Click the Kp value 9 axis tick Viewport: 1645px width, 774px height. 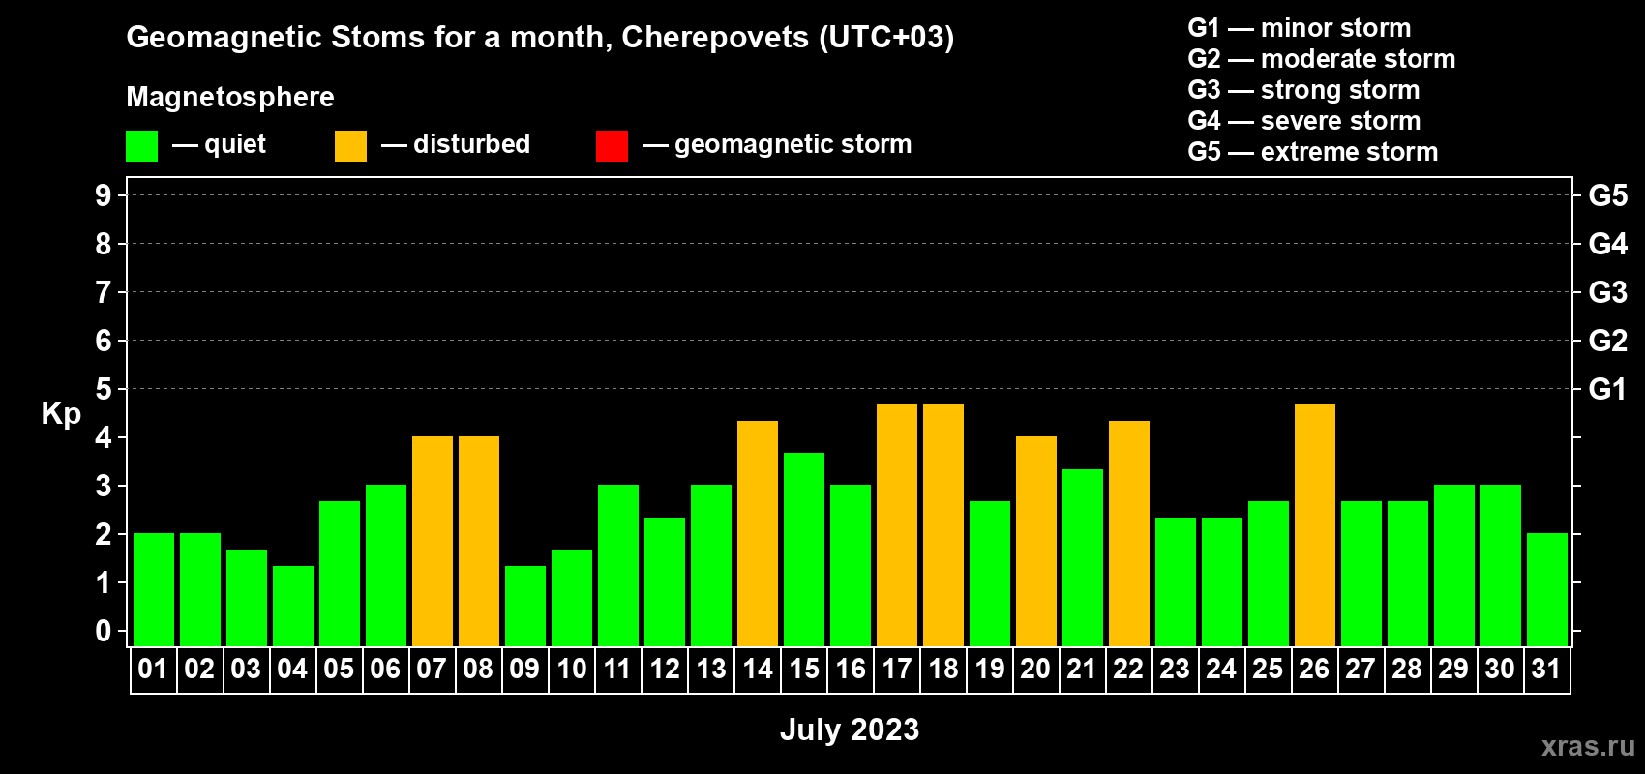(104, 195)
